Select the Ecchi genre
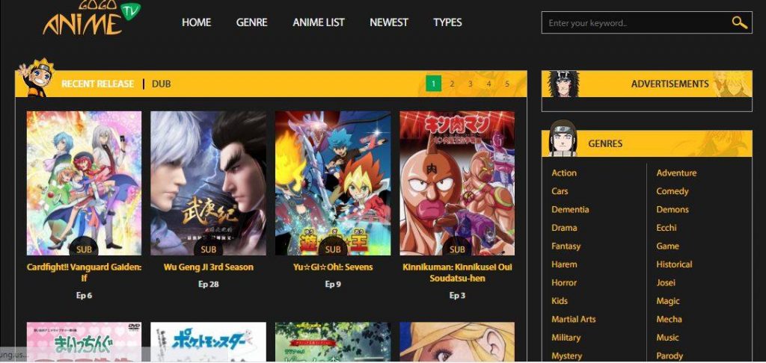 667,228
